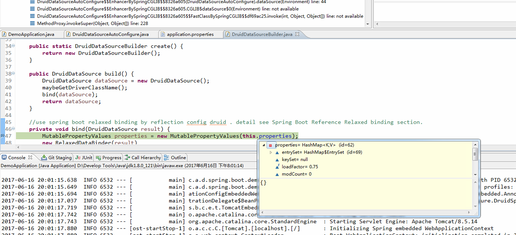The width and height of the screenshot is (516, 235).
Task: Click the Java file icon on DemoApplication.java tab
Action: [5, 34]
